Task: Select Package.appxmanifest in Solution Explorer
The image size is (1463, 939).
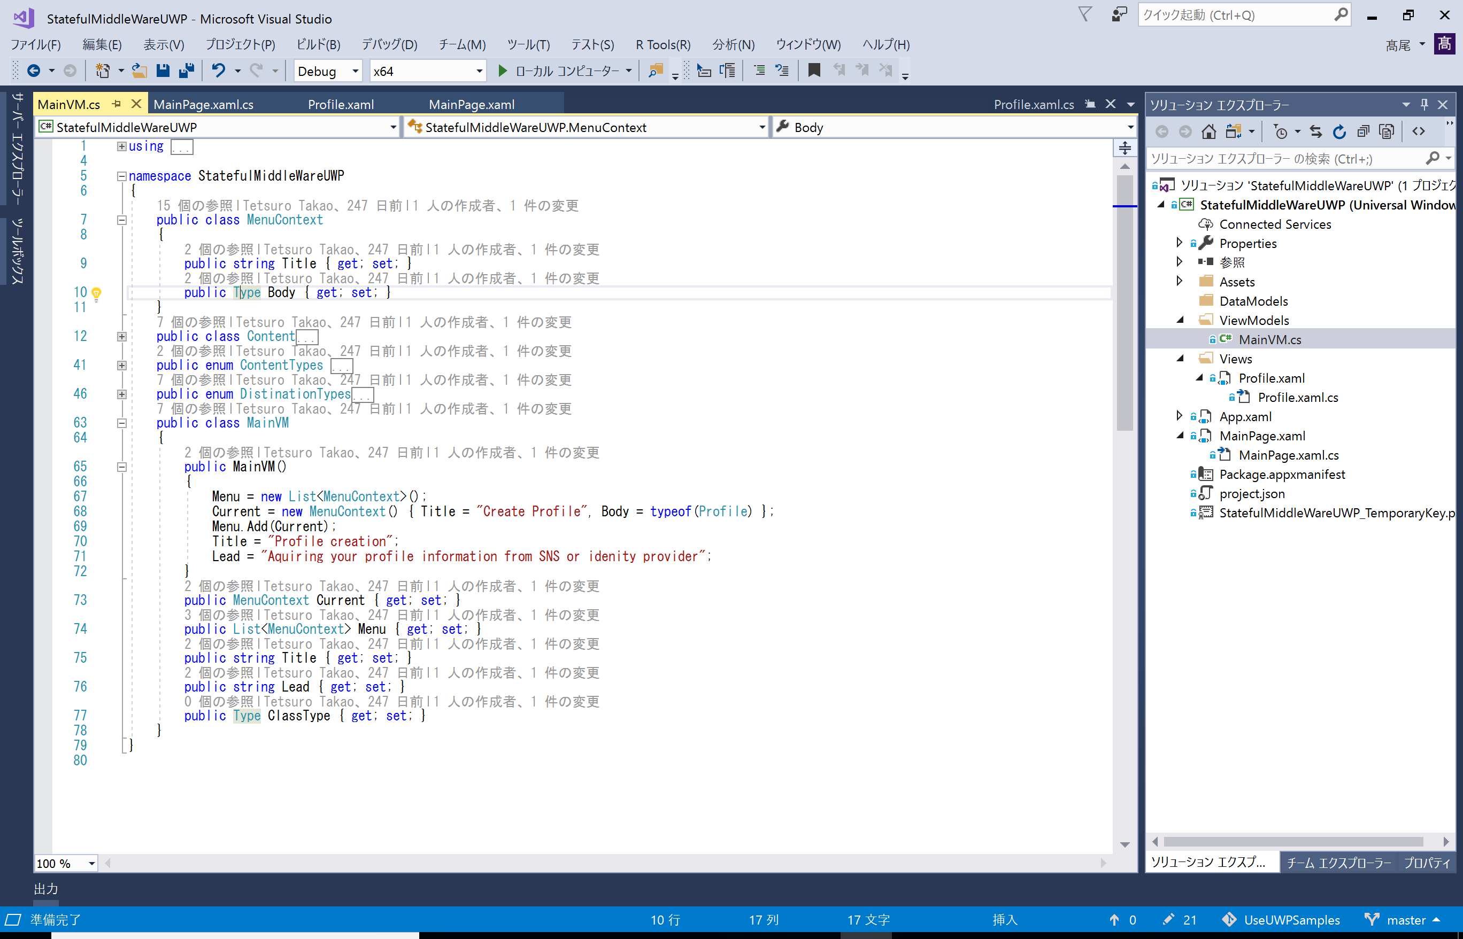Action: (1282, 475)
